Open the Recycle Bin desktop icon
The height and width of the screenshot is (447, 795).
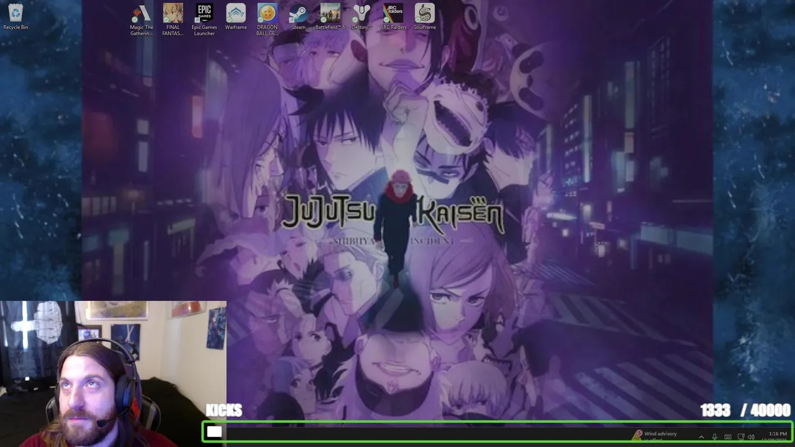16,17
